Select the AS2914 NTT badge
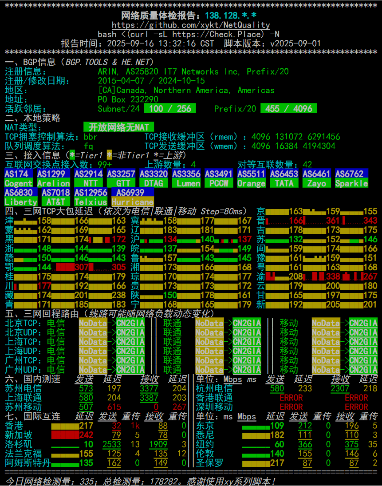382x486 pixels. point(88,178)
